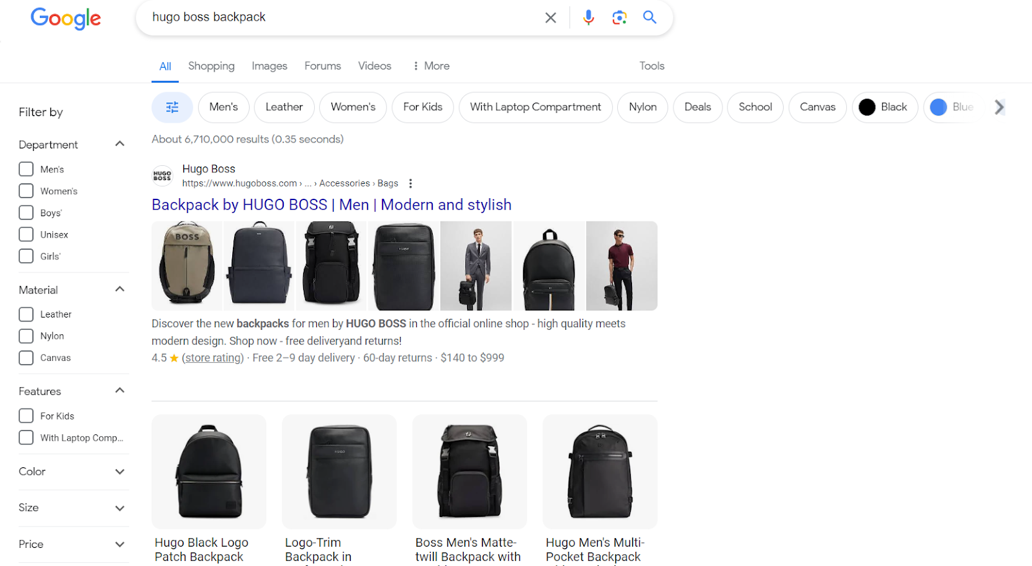The image size is (1032, 566).
Task: Advance filter chips with right arrow
Action: pos(999,107)
